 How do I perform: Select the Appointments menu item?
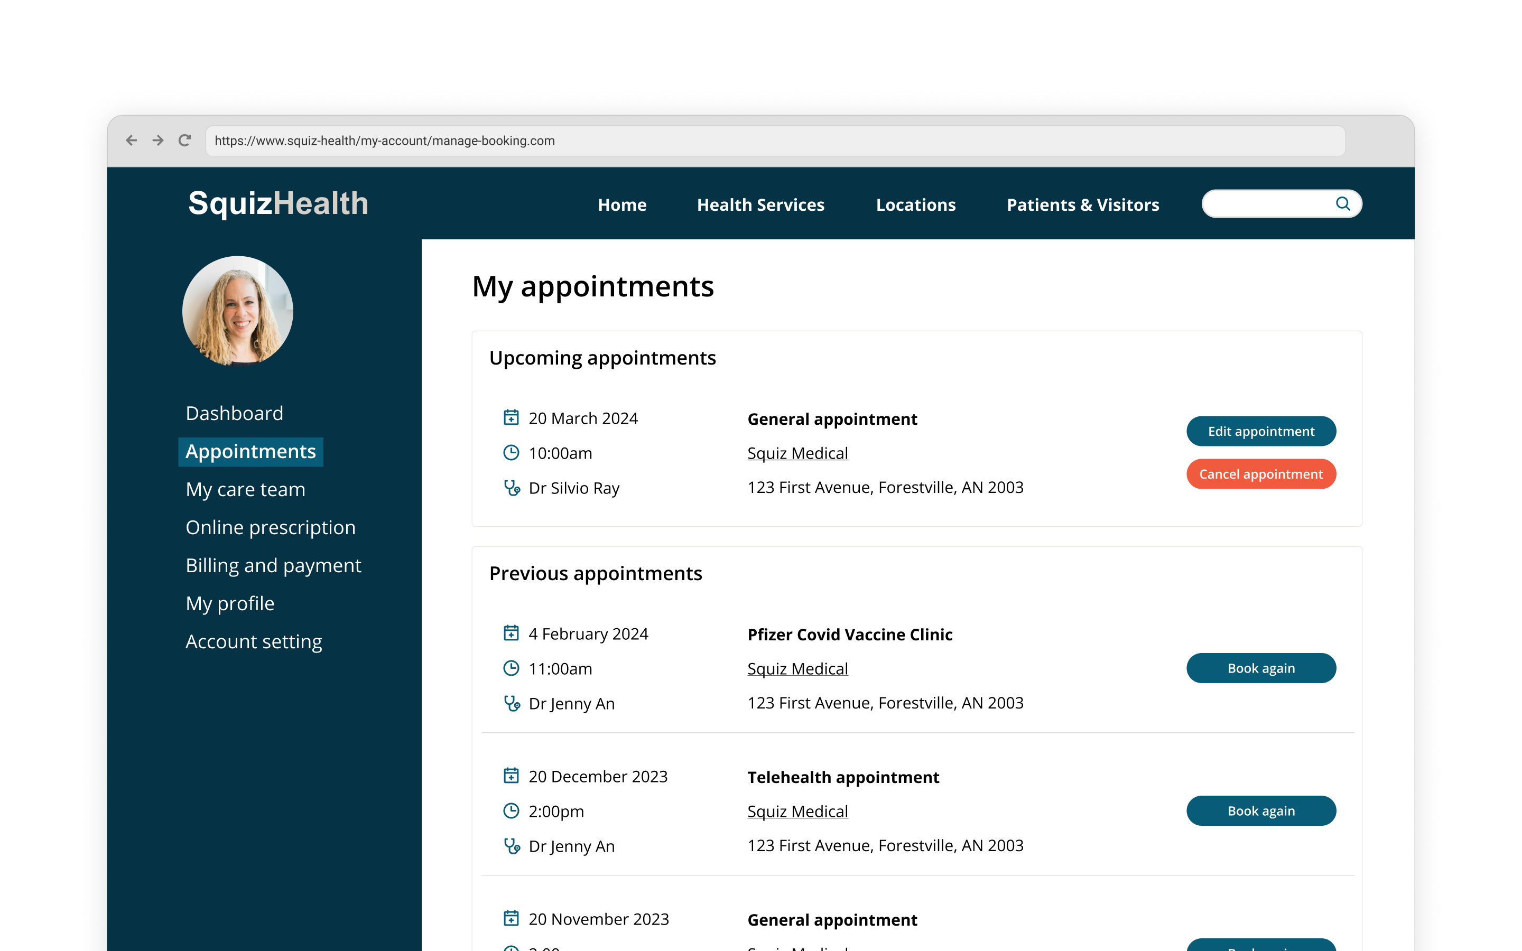click(250, 451)
